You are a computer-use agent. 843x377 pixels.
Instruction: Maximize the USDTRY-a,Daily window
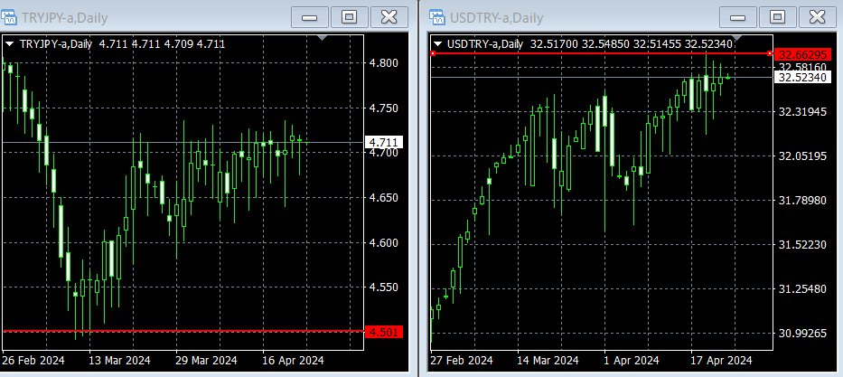coord(777,17)
